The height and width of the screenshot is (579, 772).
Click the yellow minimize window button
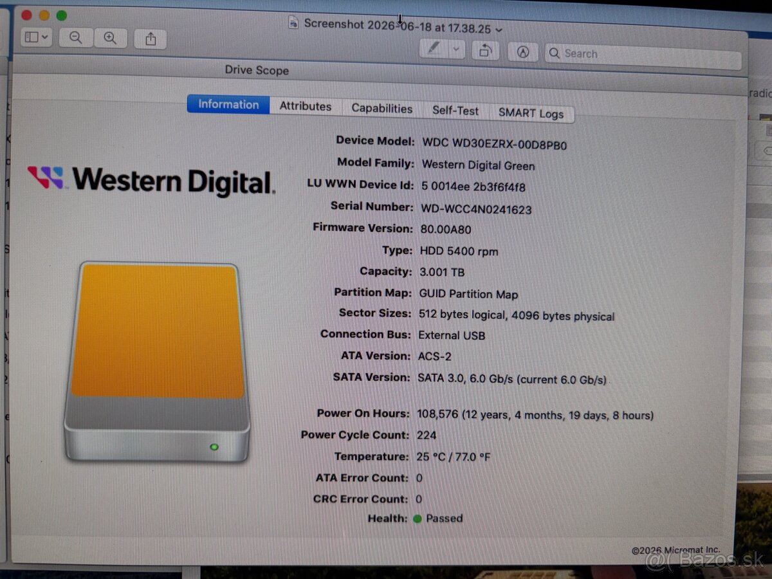tap(44, 15)
